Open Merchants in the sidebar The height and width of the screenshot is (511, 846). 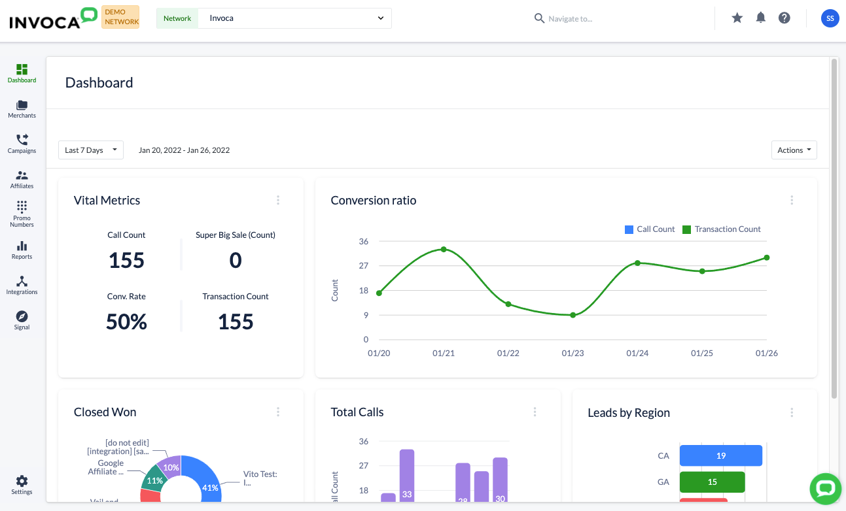[x=22, y=108]
